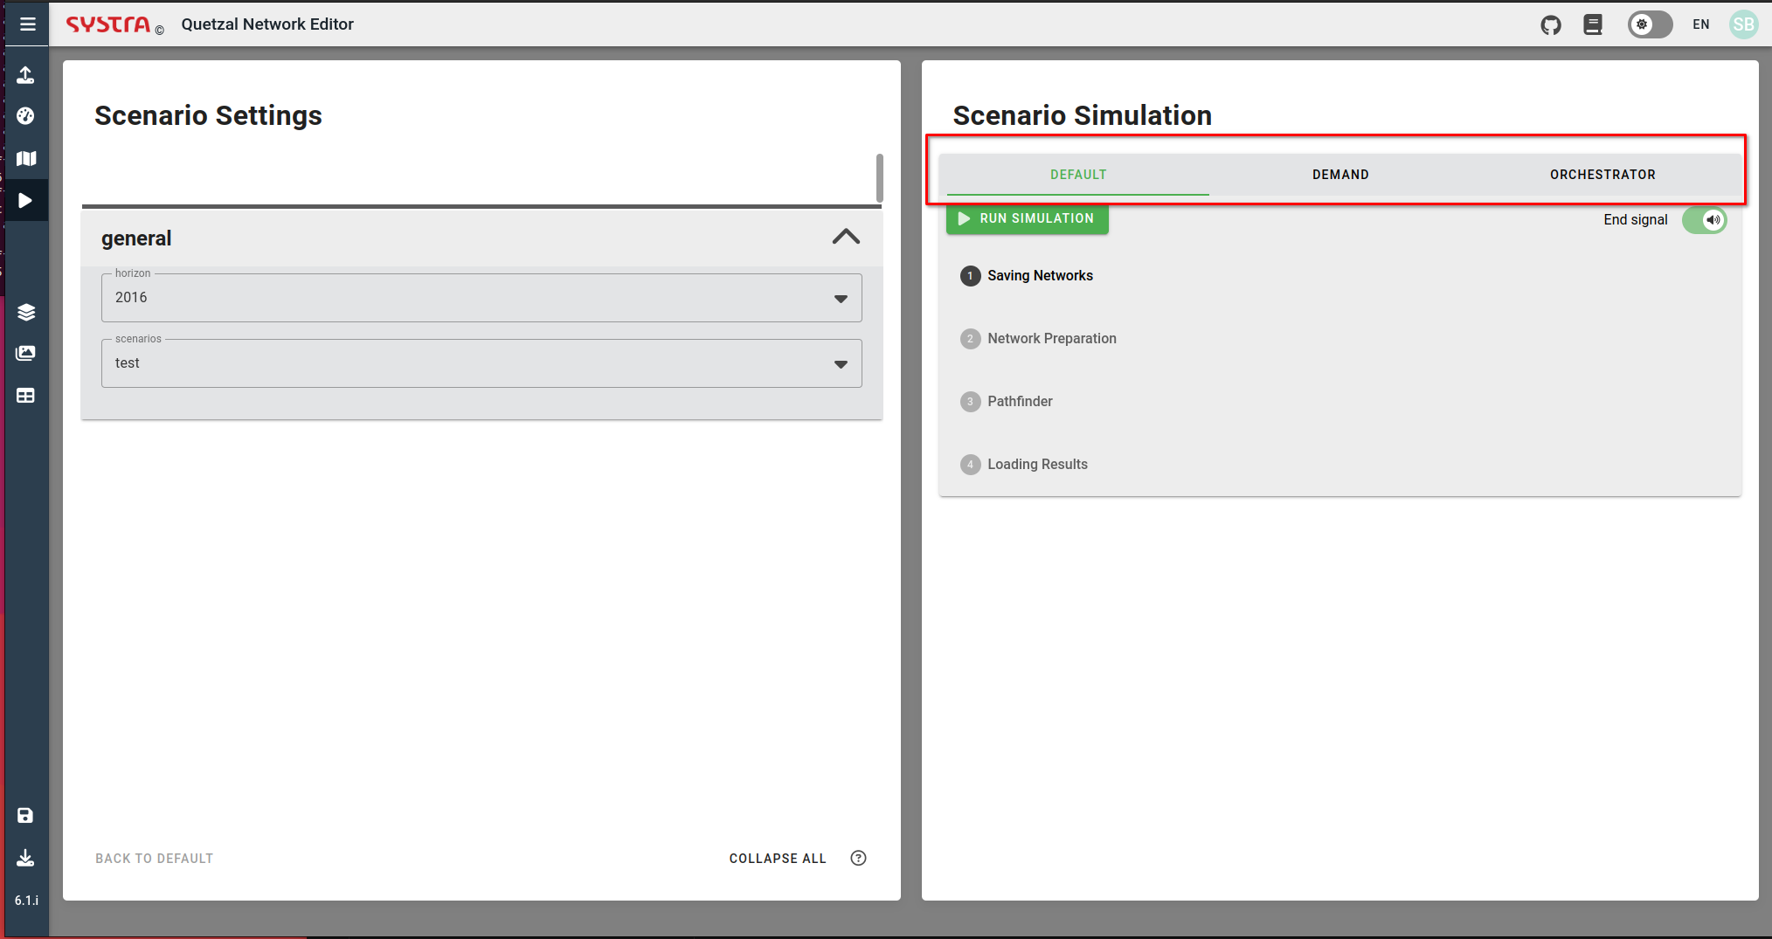The height and width of the screenshot is (939, 1772).
Task: Click the save disk icon in sidebar
Action: click(x=26, y=816)
